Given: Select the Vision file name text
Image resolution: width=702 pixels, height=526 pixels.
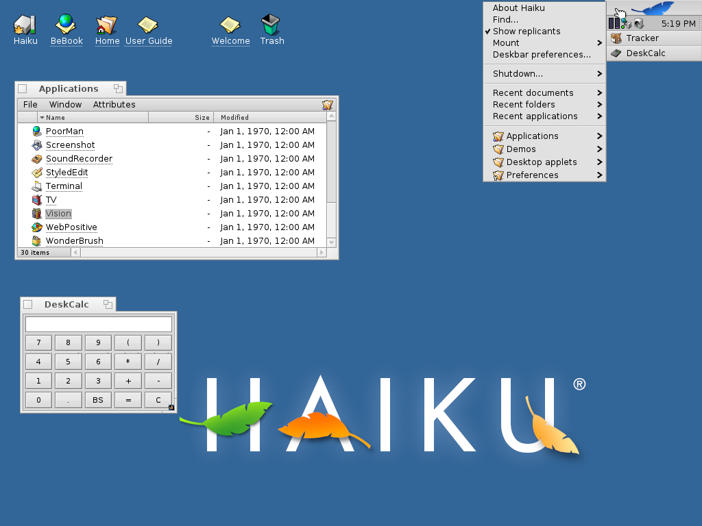Looking at the screenshot, I should (x=58, y=214).
